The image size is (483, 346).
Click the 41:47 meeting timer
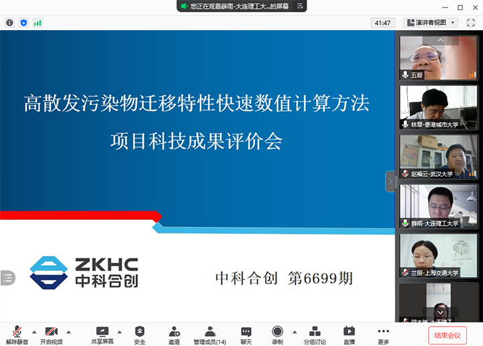pyautogui.click(x=382, y=23)
